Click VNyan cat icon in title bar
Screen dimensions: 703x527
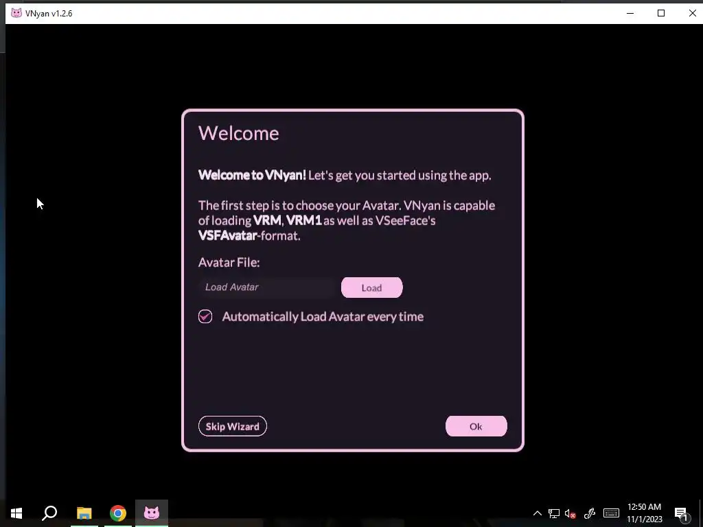point(16,13)
